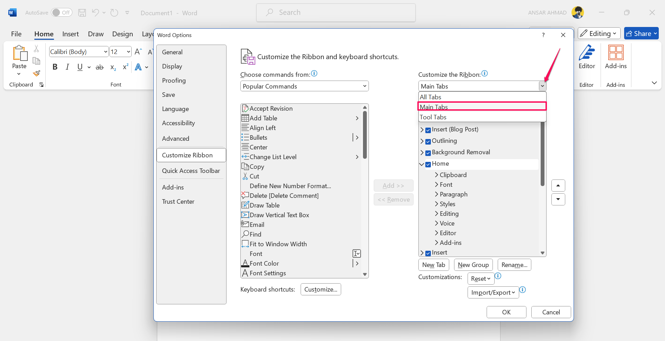Viewport: 665px width, 341px height.
Task: Open the Editor pen icon
Action: [587, 53]
